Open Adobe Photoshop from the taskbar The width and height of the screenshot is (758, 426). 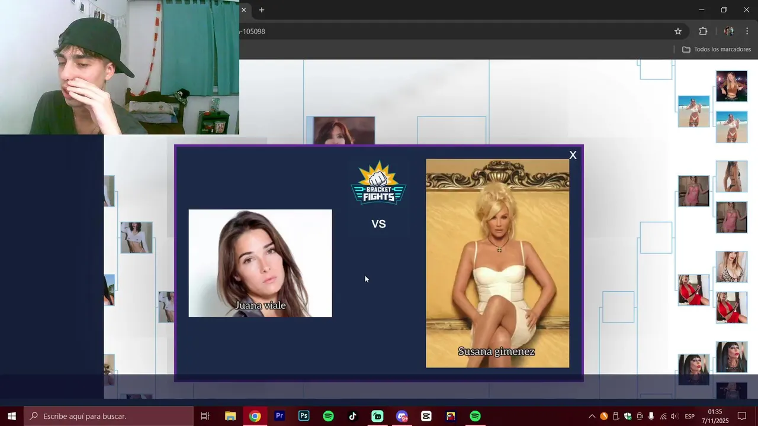tap(304, 416)
